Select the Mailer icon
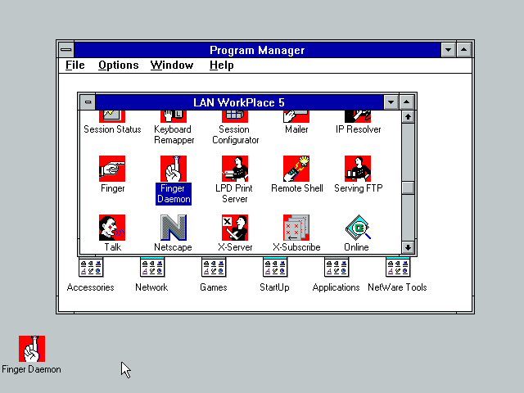524x393 pixels. point(296,116)
